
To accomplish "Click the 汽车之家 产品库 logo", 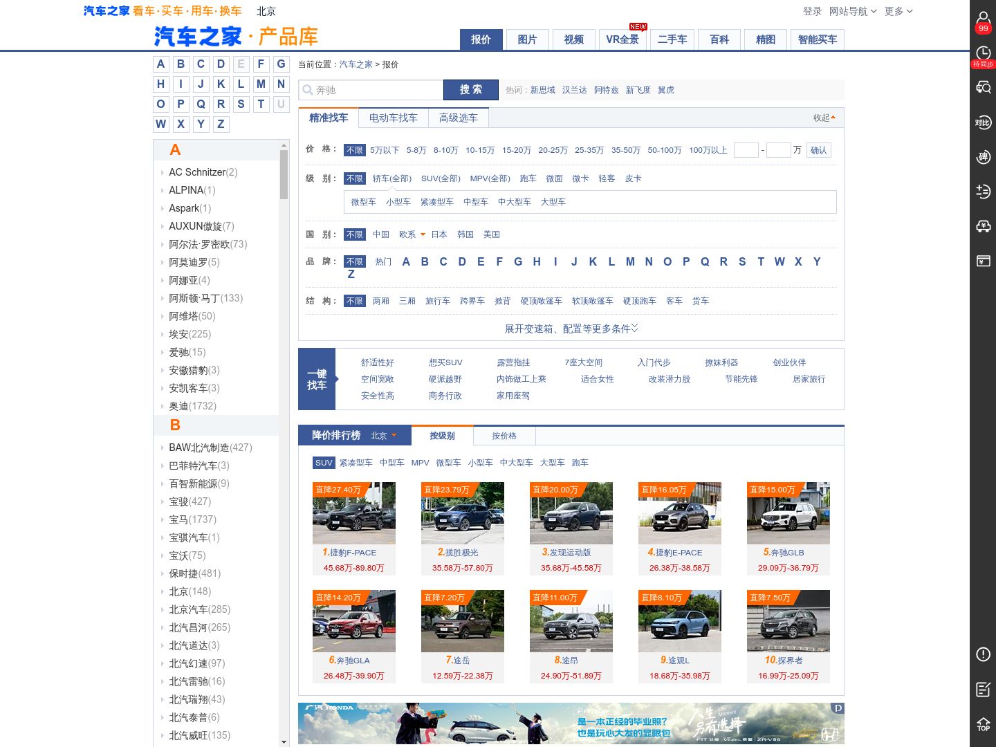I will [x=236, y=36].
